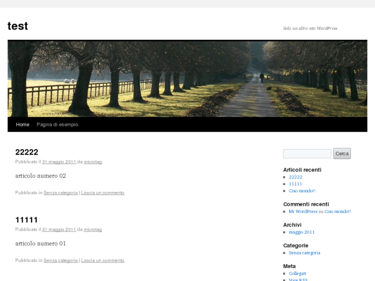This screenshot has width=375, height=281.
Task: Open the Collegati link under Meta
Action: 298,273
